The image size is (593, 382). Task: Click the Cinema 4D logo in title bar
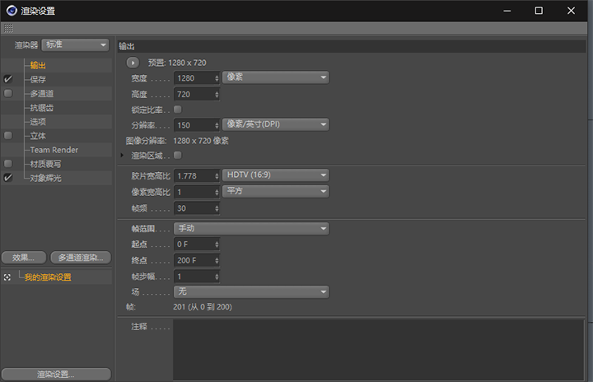coord(10,11)
